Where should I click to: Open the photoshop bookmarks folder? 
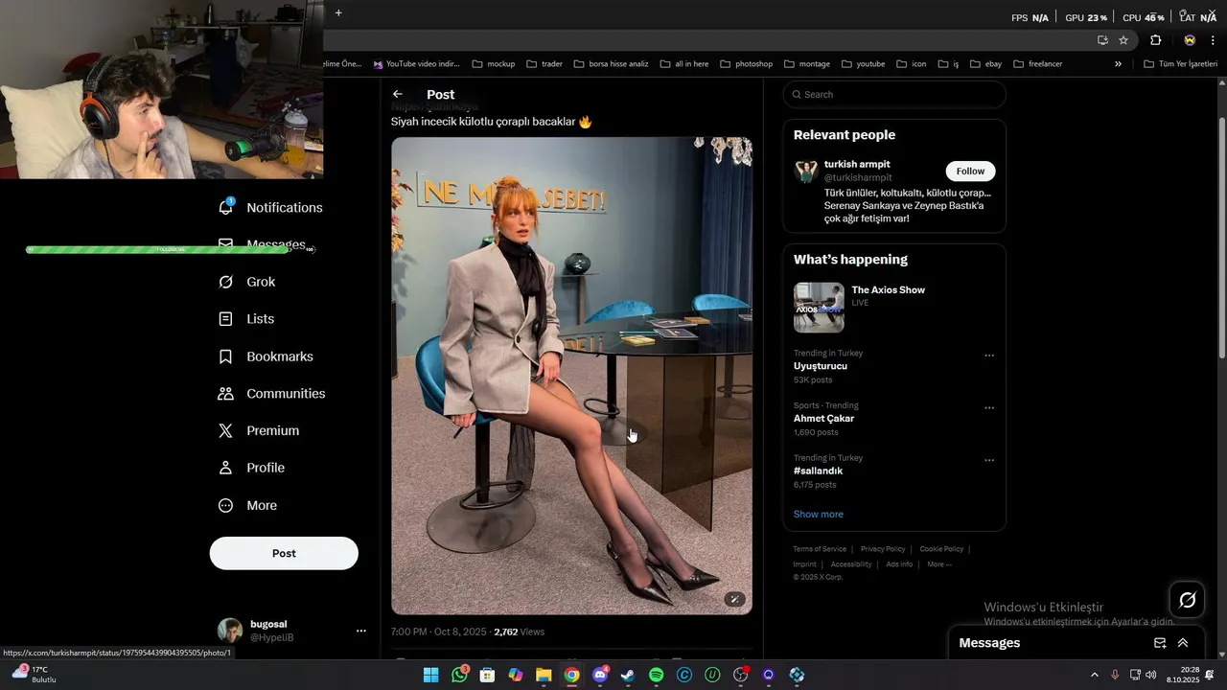746,64
